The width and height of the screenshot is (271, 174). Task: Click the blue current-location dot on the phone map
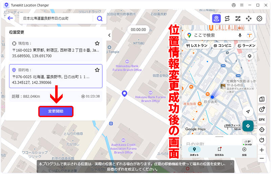(x=212, y=97)
